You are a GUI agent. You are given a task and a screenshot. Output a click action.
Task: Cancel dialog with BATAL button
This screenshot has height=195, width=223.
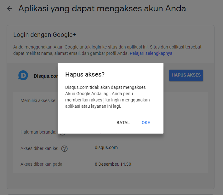(x=123, y=123)
